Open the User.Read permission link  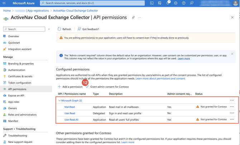pos(69,113)
